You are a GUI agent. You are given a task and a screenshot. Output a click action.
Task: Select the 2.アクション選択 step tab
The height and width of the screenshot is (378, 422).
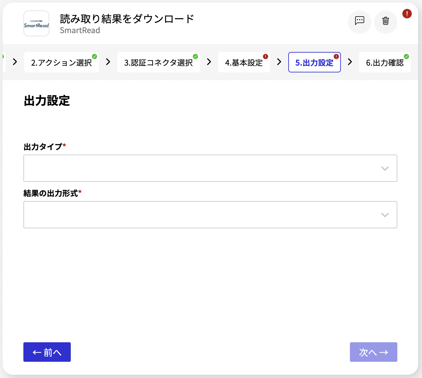tap(61, 62)
